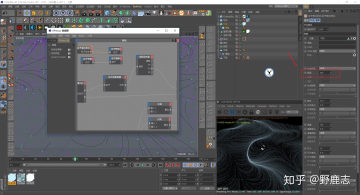The image size is (360, 195).
Task: Play the animation forward
Action: [142, 165]
